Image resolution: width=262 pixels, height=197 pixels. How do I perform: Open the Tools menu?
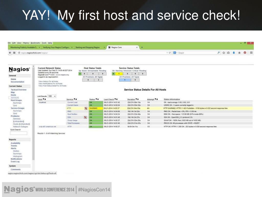click(44, 43)
